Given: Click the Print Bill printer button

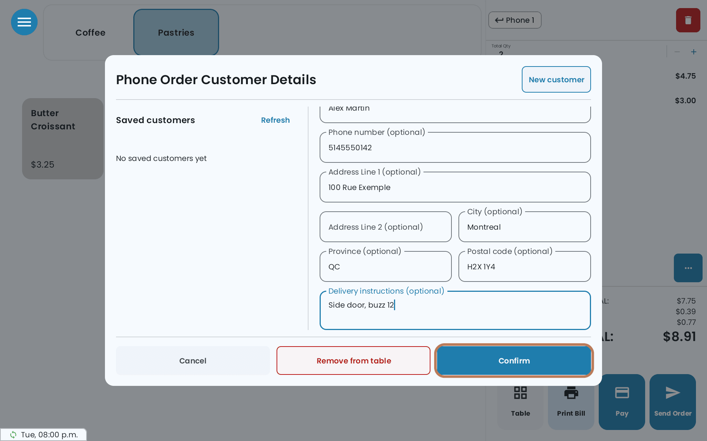Looking at the screenshot, I should [x=571, y=402].
